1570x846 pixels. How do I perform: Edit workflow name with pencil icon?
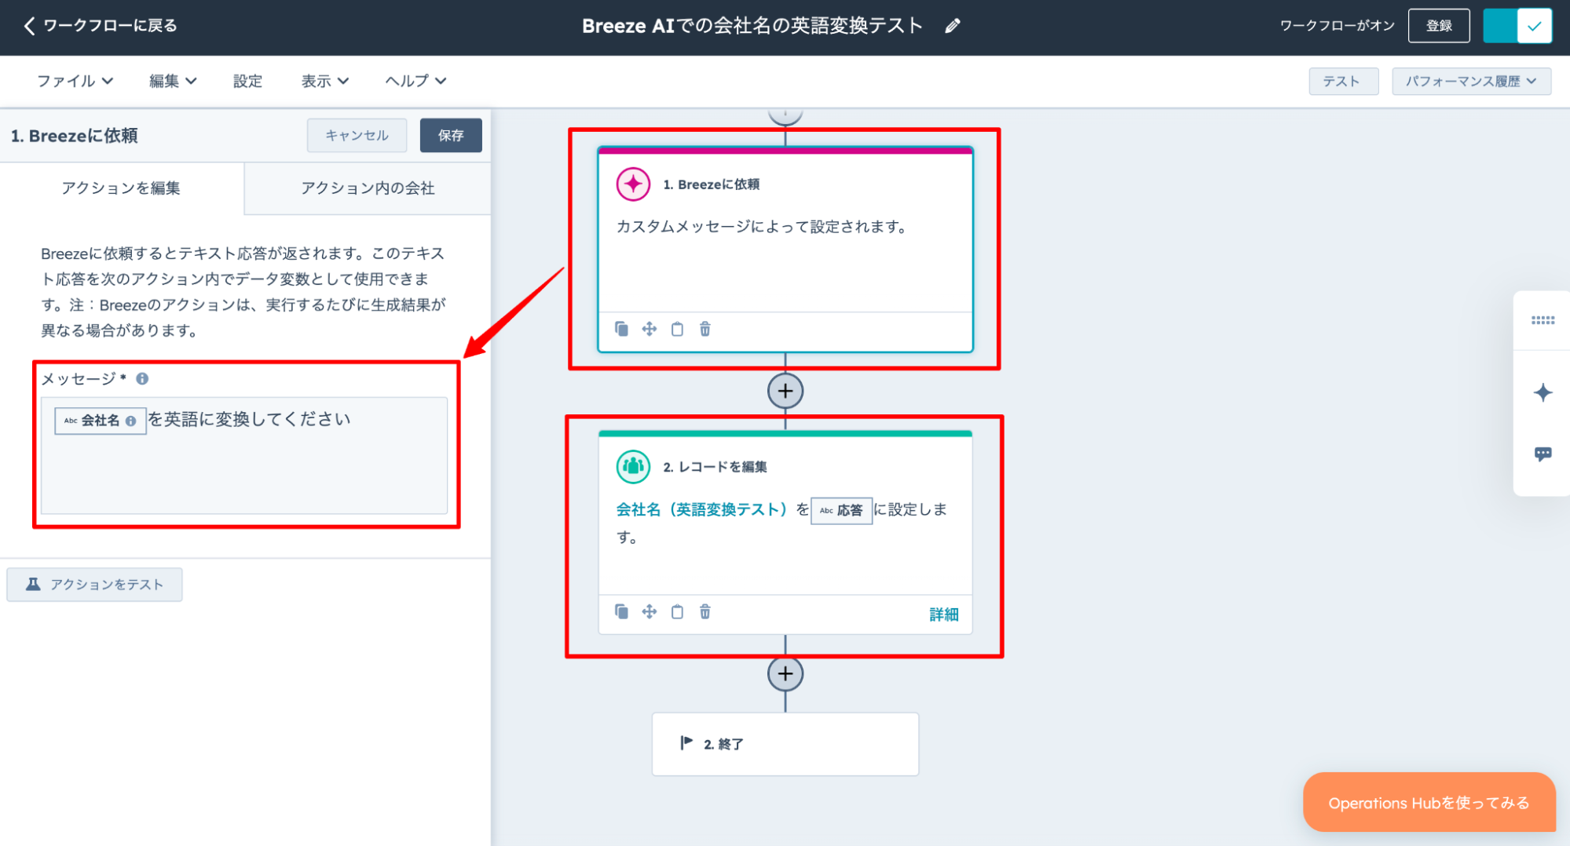(952, 26)
